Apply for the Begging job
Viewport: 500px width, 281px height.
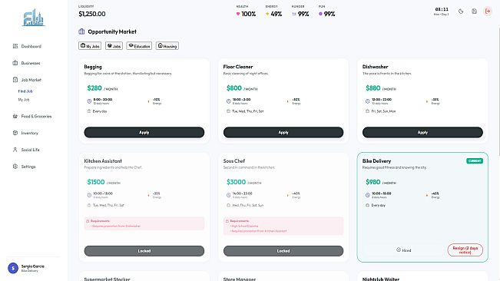[144, 132]
